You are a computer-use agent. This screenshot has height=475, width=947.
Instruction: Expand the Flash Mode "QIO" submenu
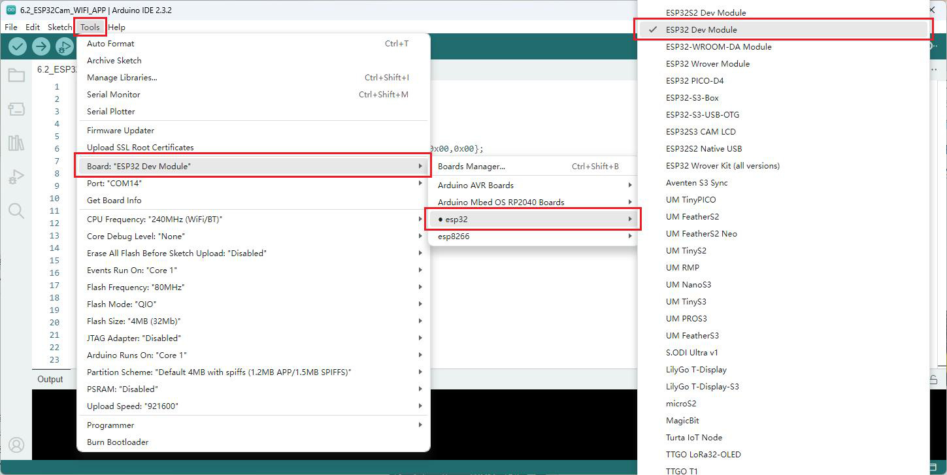(x=254, y=304)
